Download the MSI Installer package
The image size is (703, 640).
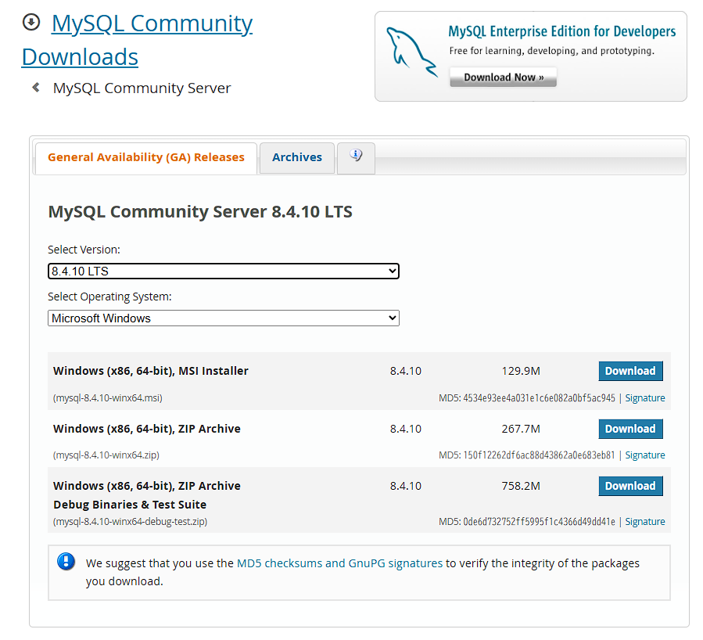630,371
